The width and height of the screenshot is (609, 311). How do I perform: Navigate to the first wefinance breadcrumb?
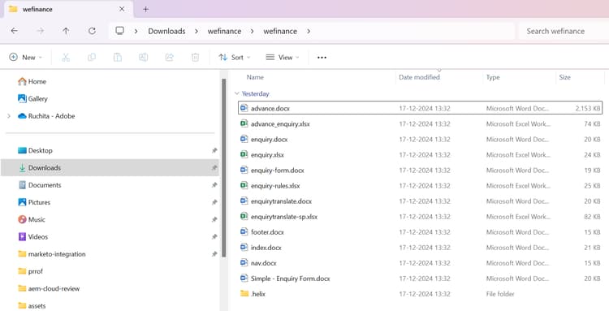pos(224,31)
